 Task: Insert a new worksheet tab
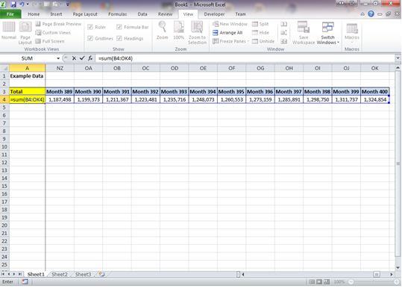pos(101,274)
